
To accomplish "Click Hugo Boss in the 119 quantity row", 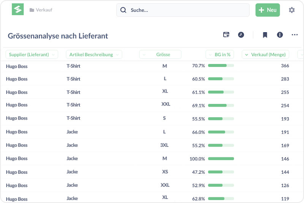I will tap(17, 199).
